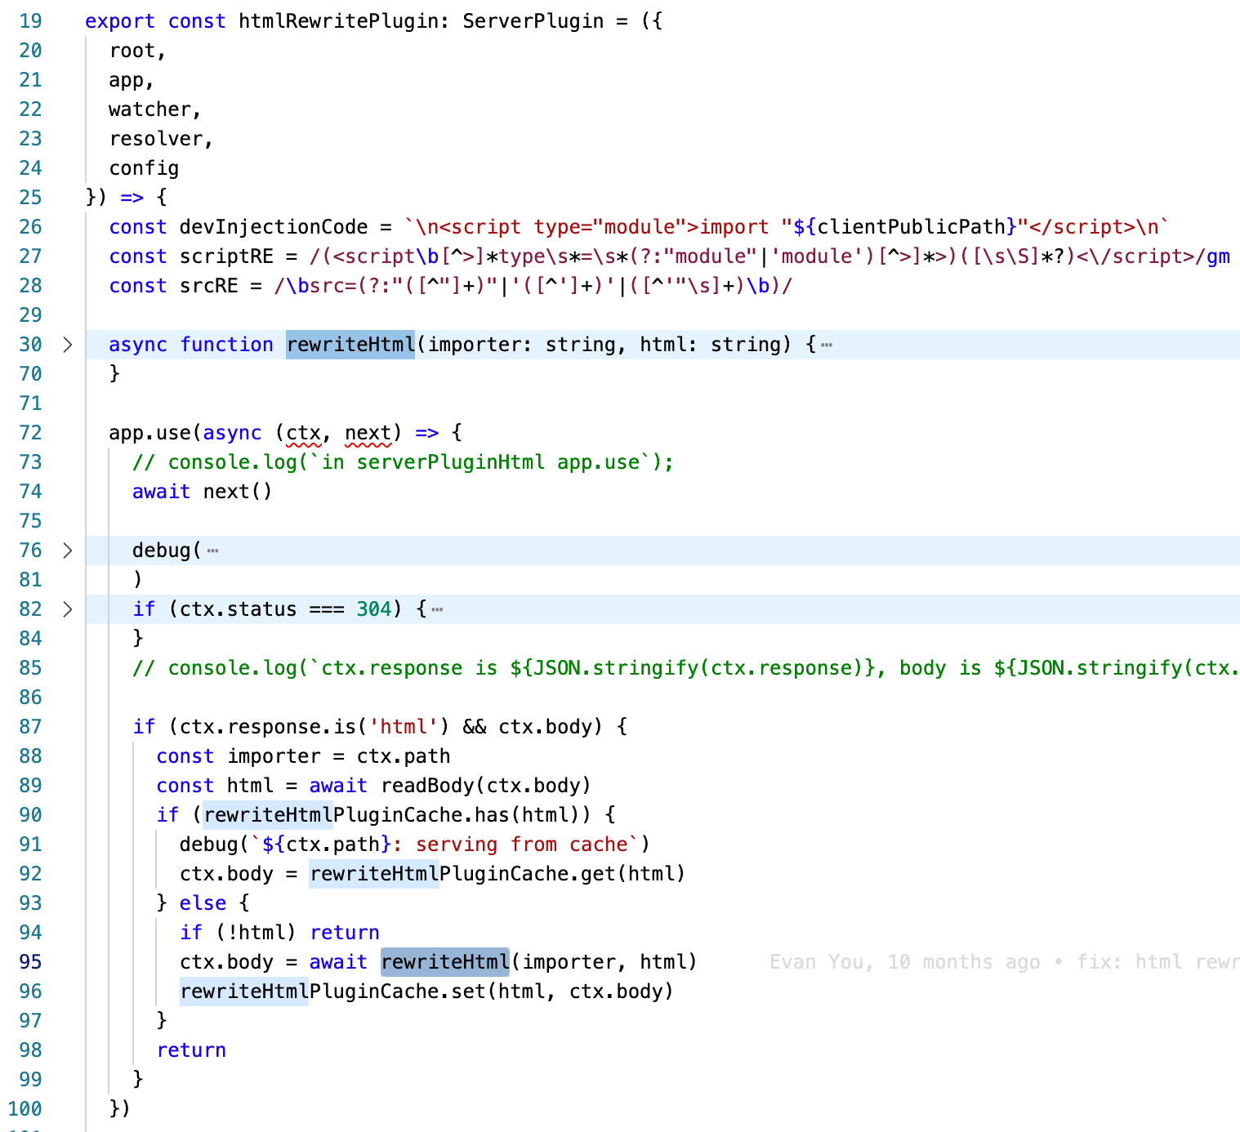Click the ellipsis after rewriteHtml function brace

pos(827,345)
